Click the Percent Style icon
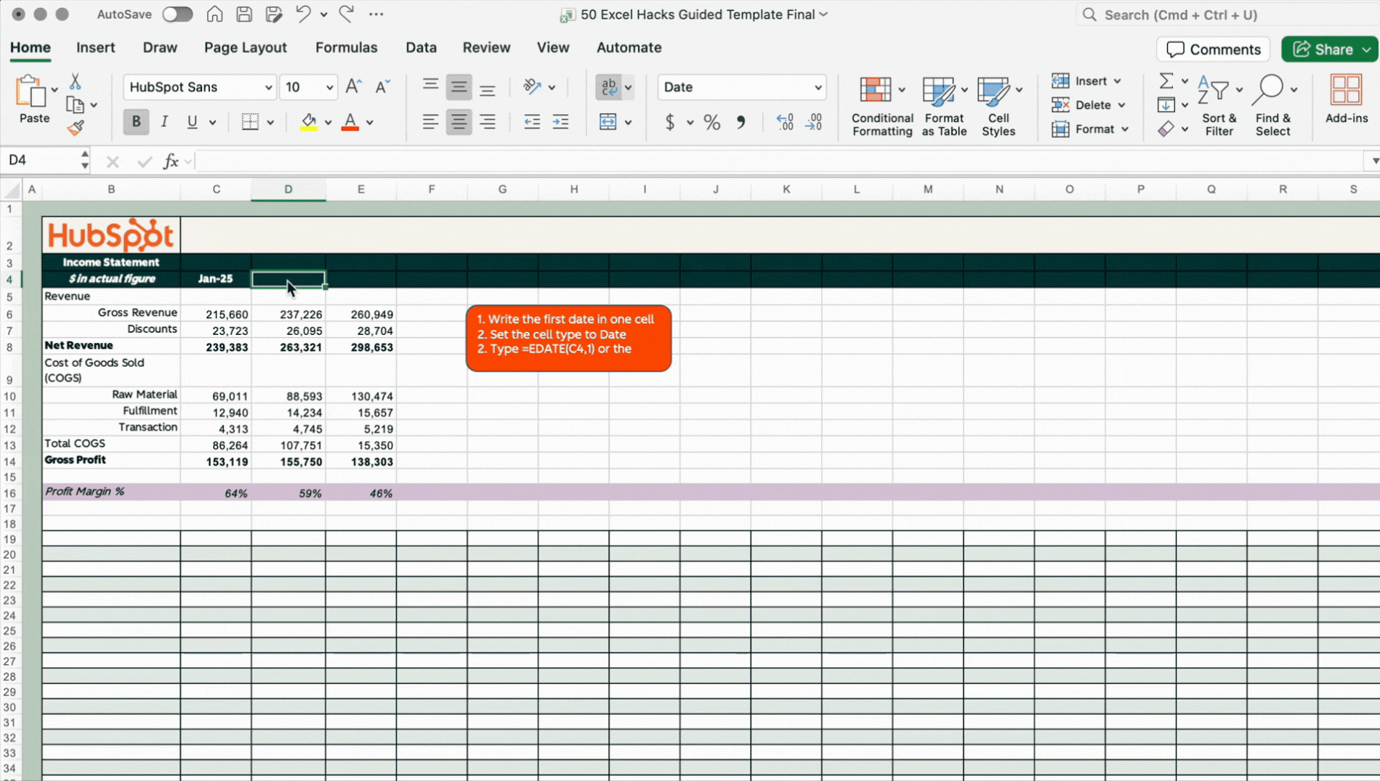Screen dimensions: 1380x781 click(x=711, y=122)
